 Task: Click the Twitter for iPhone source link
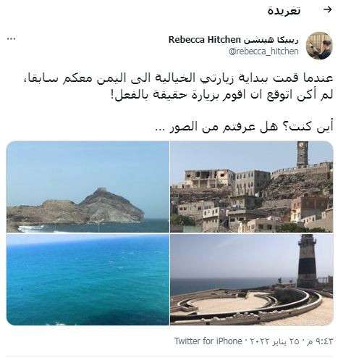[208, 341]
